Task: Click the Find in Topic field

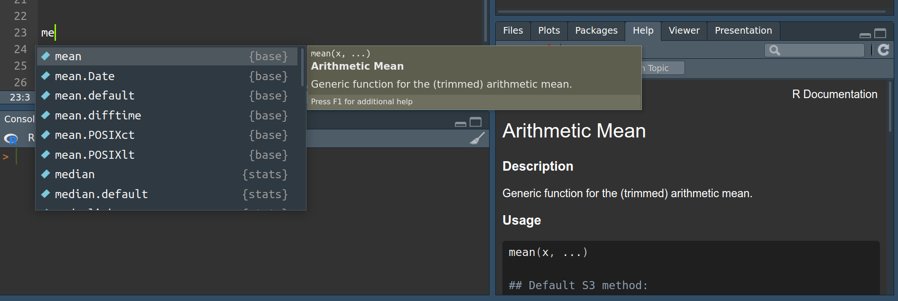Action: pyautogui.click(x=662, y=68)
